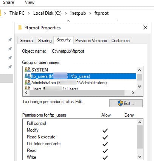Click the Administrators group icon
Screen dimensions: 154x161
click(28, 82)
